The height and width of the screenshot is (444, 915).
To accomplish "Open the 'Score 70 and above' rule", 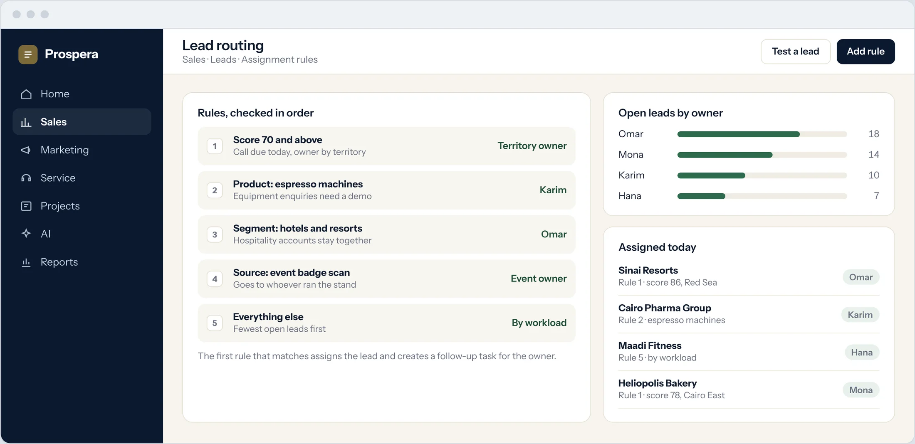I will click(x=386, y=146).
